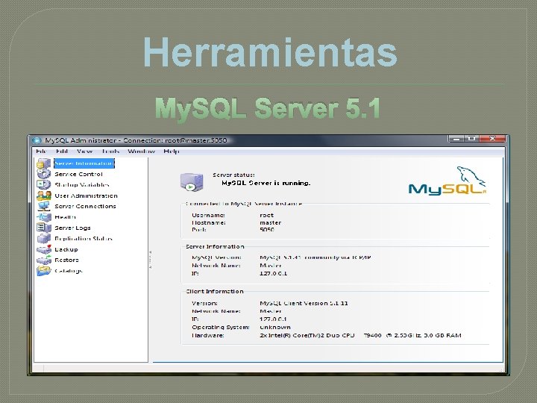Click the hostname value 'master'
537x403 pixels.
(270, 222)
